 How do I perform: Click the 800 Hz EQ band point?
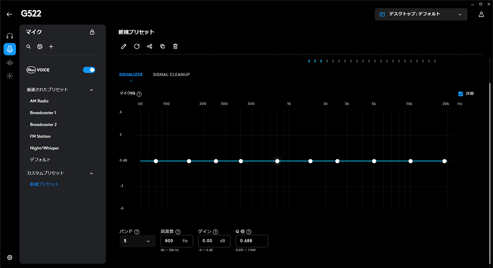(277, 161)
